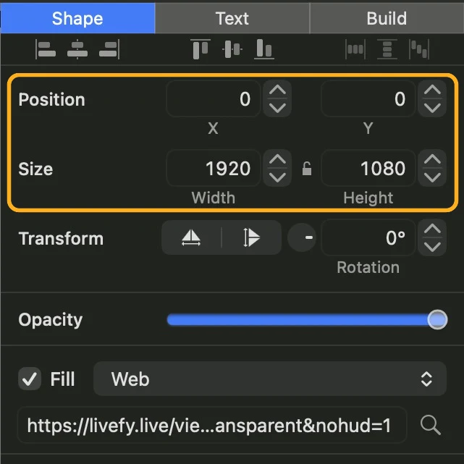464x464 pixels.
Task: Increase Position X with up arrow
Action: pyautogui.click(x=277, y=90)
